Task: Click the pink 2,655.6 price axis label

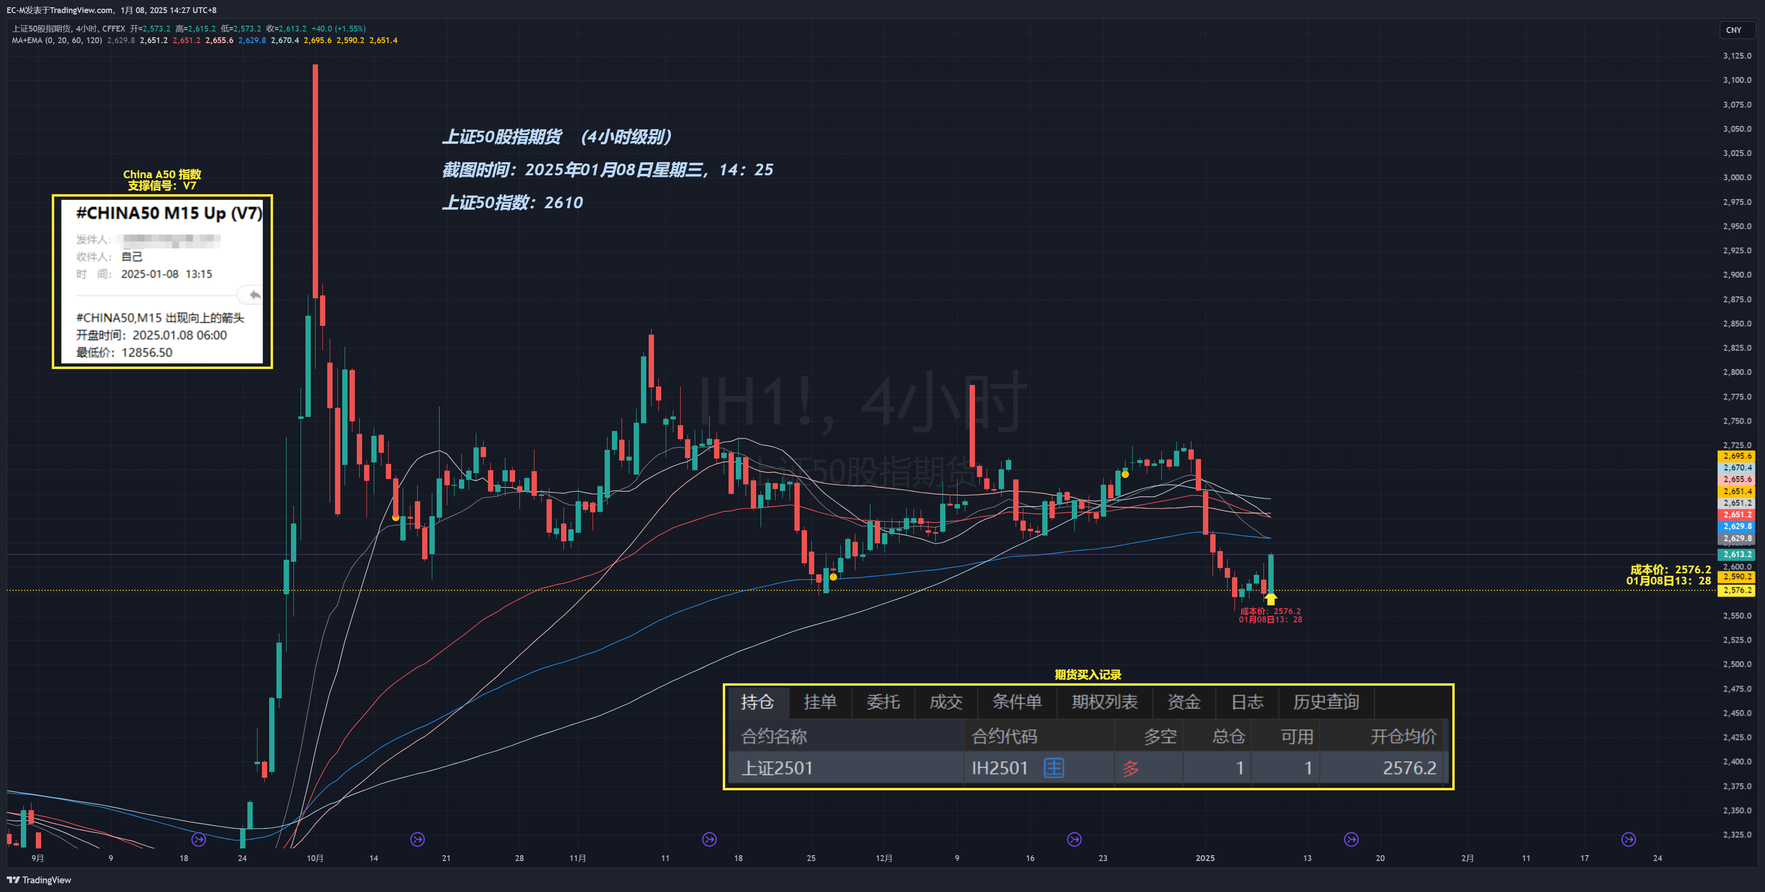Action: coord(1736,479)
